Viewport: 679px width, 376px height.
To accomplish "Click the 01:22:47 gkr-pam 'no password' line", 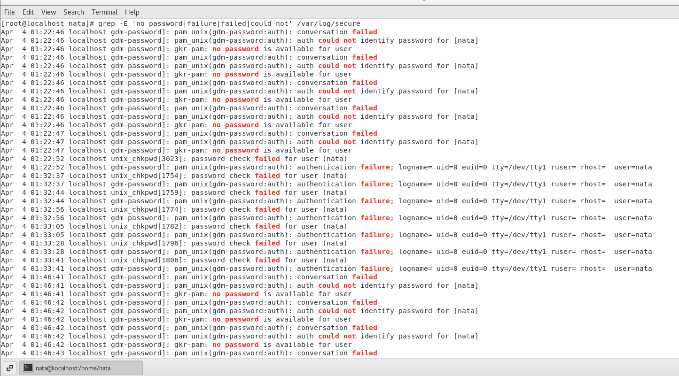I will coord(176,150).
